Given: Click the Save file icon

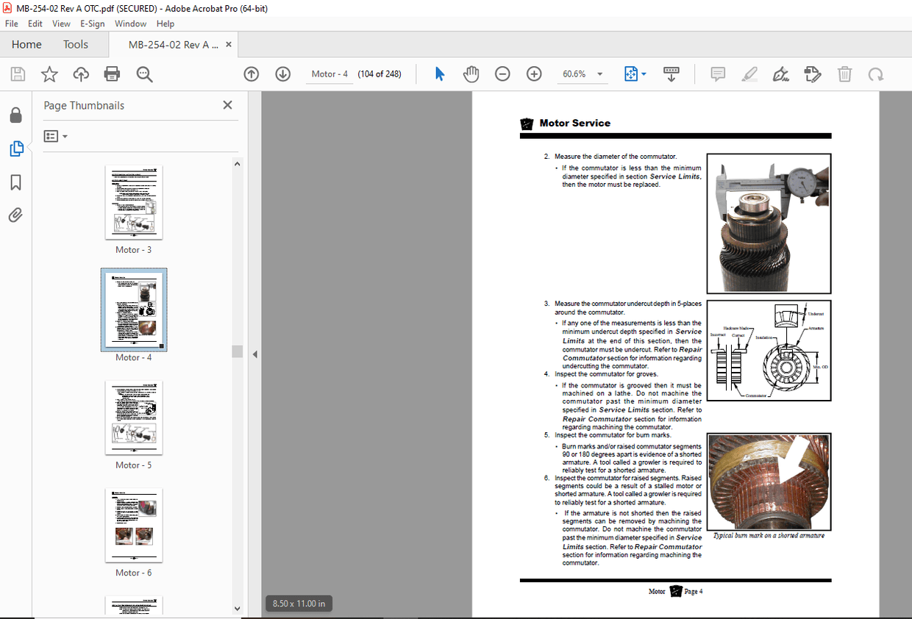Looking at the screenshot, I should (x=18, y=74).
